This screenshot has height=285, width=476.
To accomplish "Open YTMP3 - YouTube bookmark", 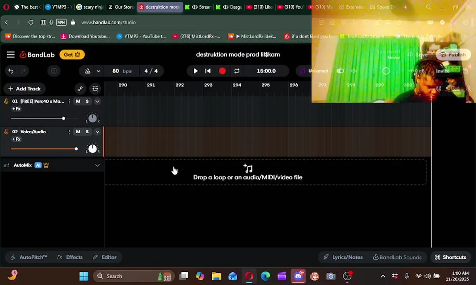I will [x=141, y=36].
